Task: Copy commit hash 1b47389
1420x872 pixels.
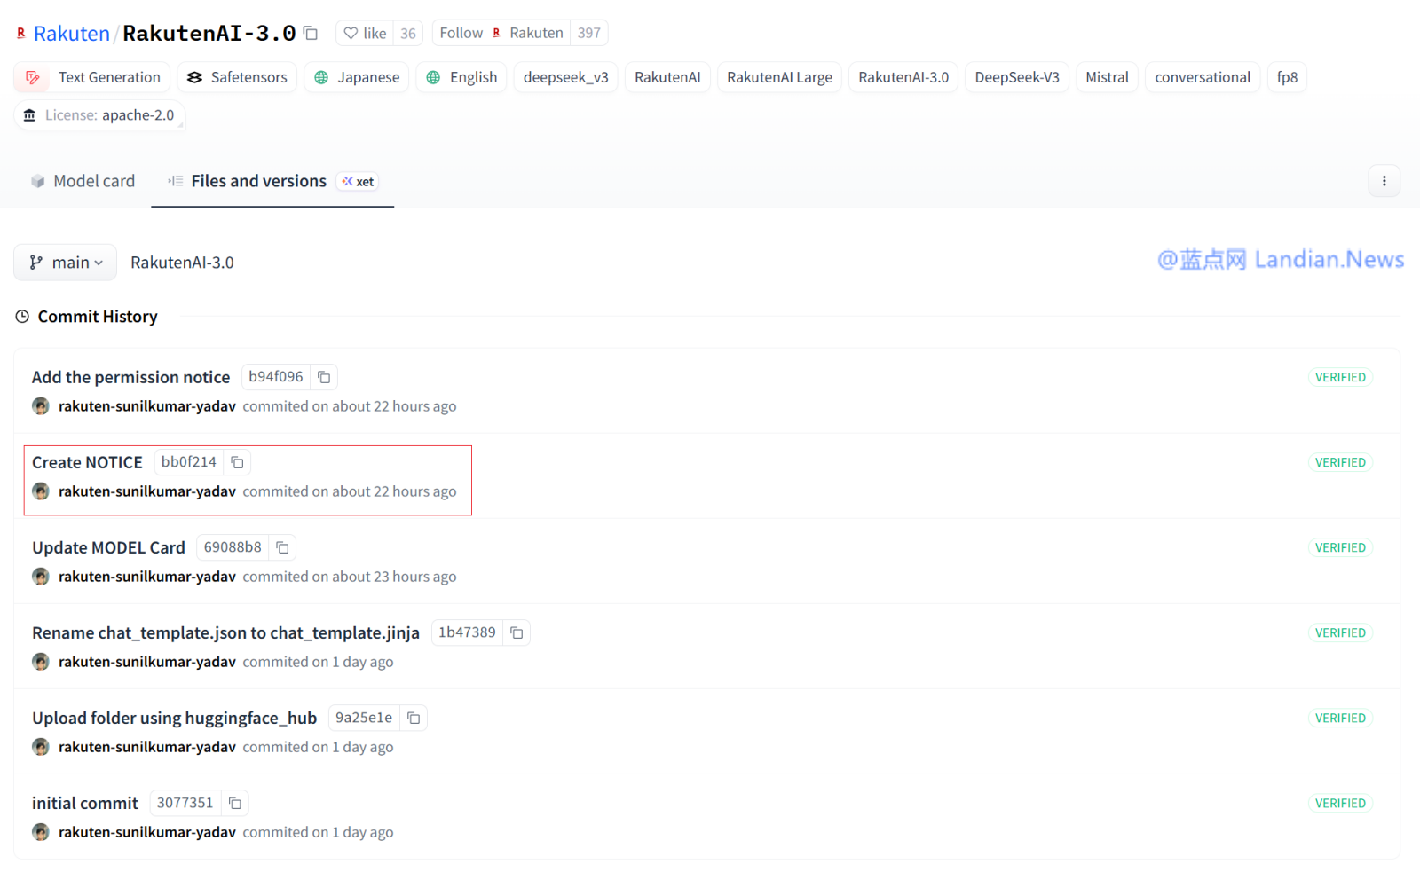Action: click(x=517, y=632)
